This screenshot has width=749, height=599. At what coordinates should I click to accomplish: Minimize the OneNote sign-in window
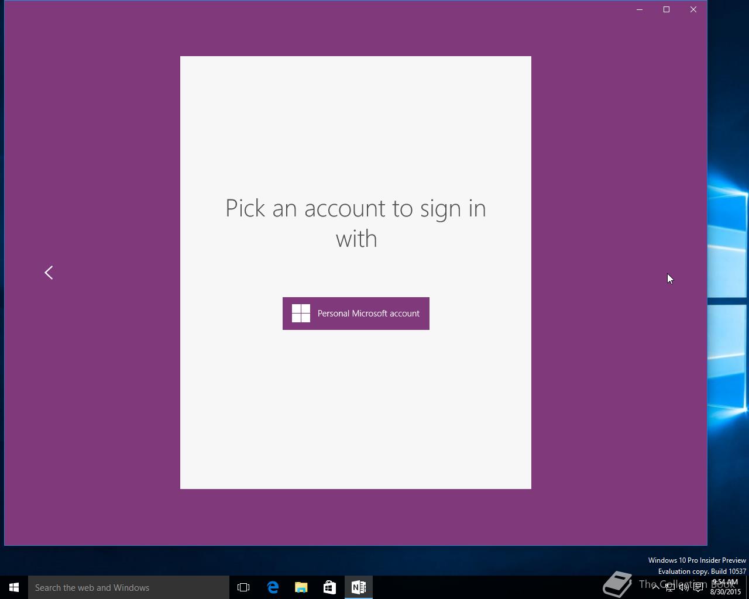(640, 9)
